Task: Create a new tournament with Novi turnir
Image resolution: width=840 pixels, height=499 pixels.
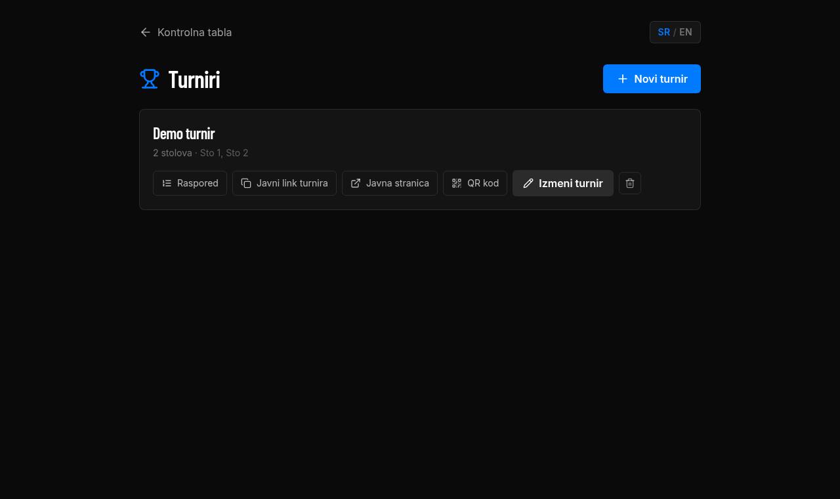Action: [652, 79]
